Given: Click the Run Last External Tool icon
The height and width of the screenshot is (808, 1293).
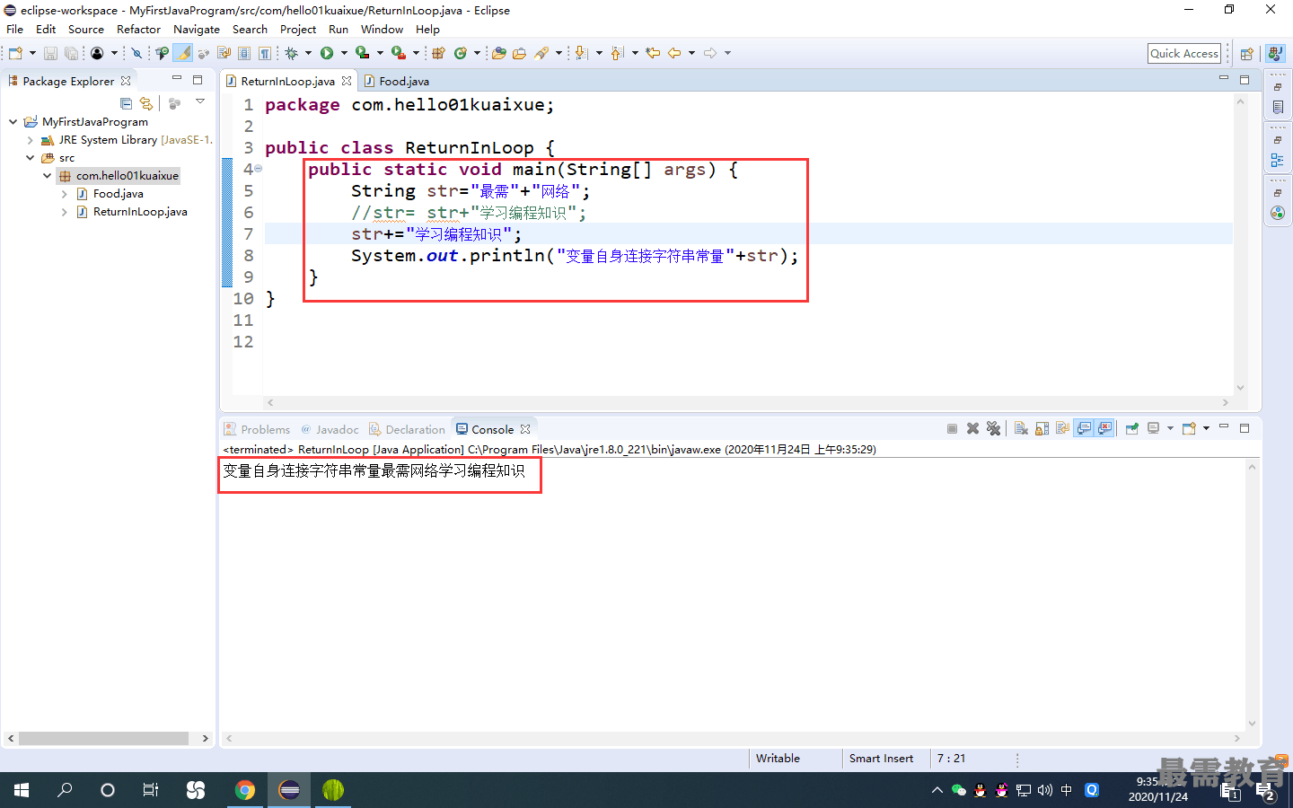Looking at the screenshot, I should [x=398, y=53].
